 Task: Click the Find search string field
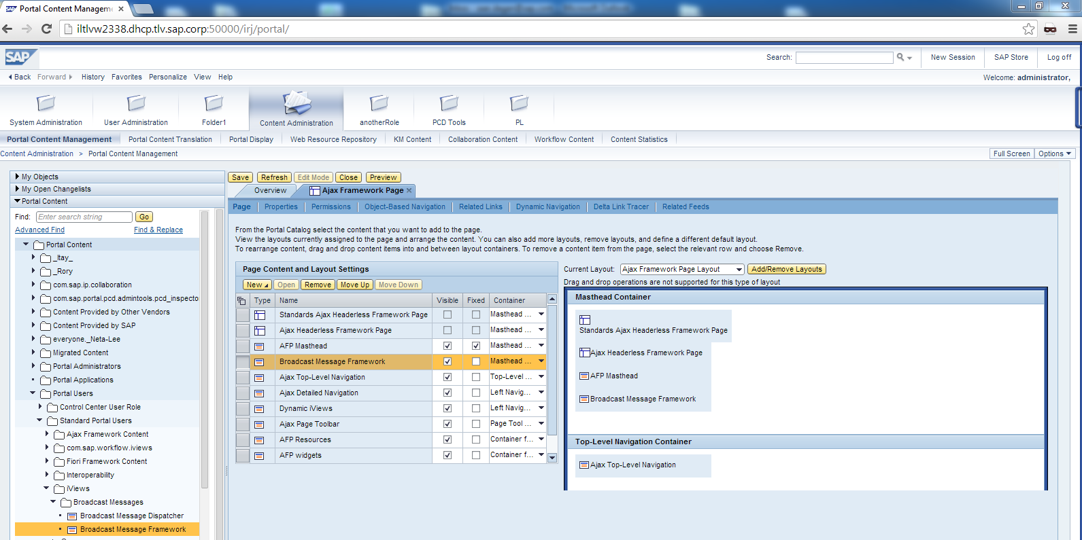tap(84, 217)
